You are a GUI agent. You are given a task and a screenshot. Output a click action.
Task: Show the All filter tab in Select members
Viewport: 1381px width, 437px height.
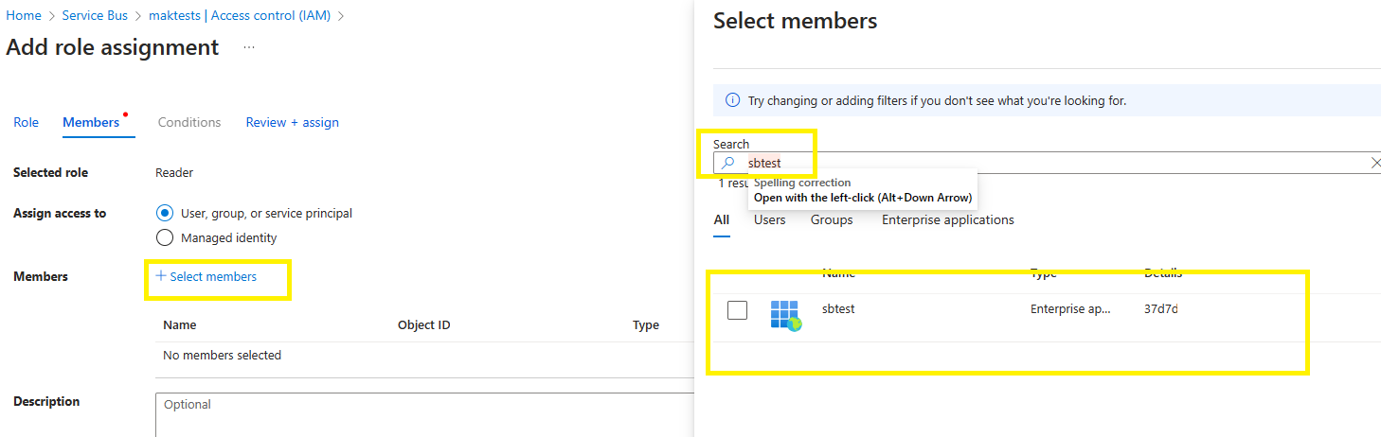click(722, 219)
